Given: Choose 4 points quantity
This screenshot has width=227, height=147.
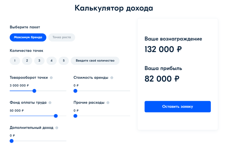Looking at the screenshot, I should (x=51, y=61).
